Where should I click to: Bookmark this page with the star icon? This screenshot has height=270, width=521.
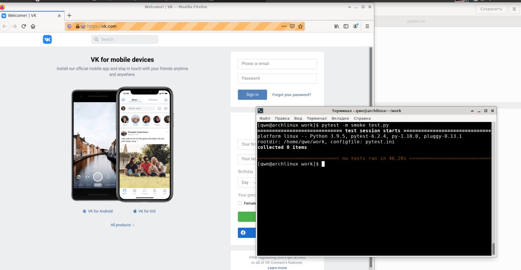[300, 26]
